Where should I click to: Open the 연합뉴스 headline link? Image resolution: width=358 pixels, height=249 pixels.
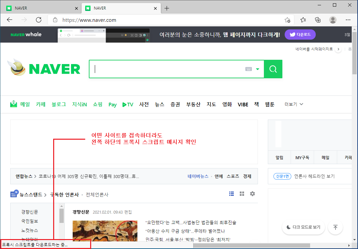(24, 176)
